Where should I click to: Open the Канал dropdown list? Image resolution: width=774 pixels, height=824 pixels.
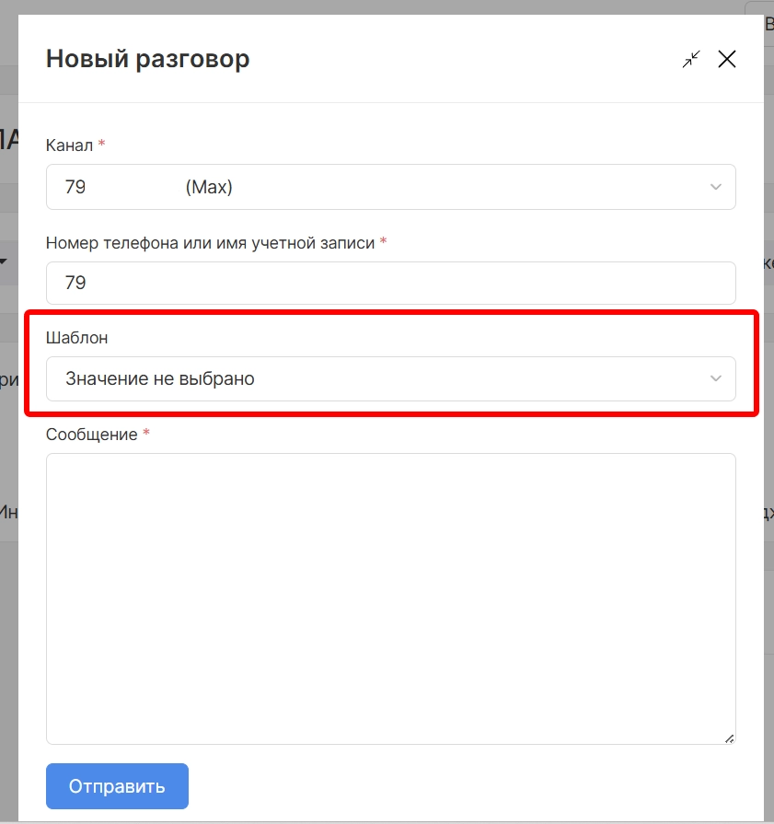click(390, 187)
